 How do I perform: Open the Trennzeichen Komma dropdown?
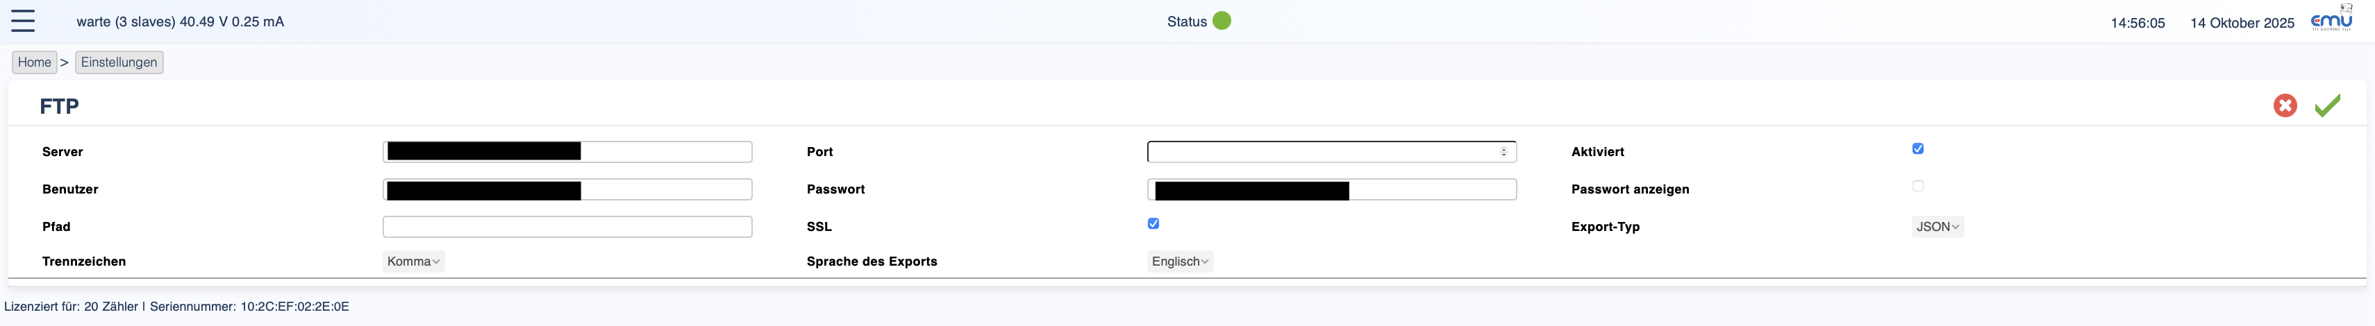[x=413, y=261]
